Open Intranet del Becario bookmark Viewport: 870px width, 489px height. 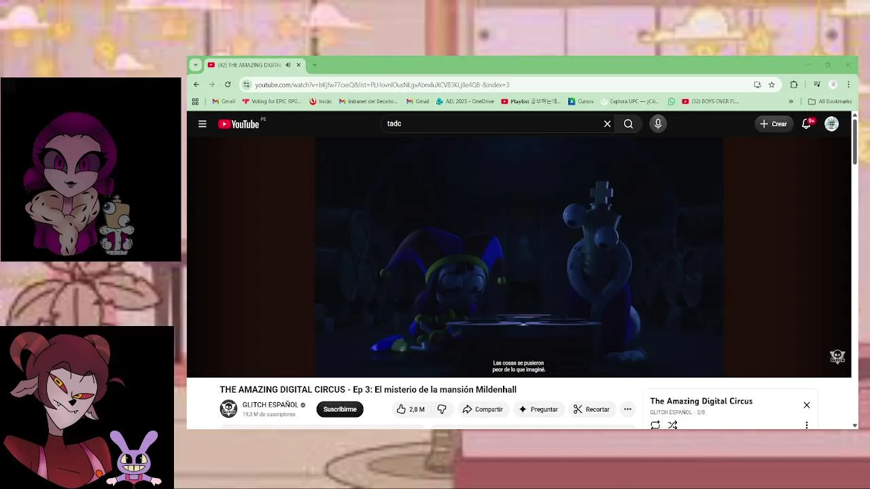[x=368, y=101]
